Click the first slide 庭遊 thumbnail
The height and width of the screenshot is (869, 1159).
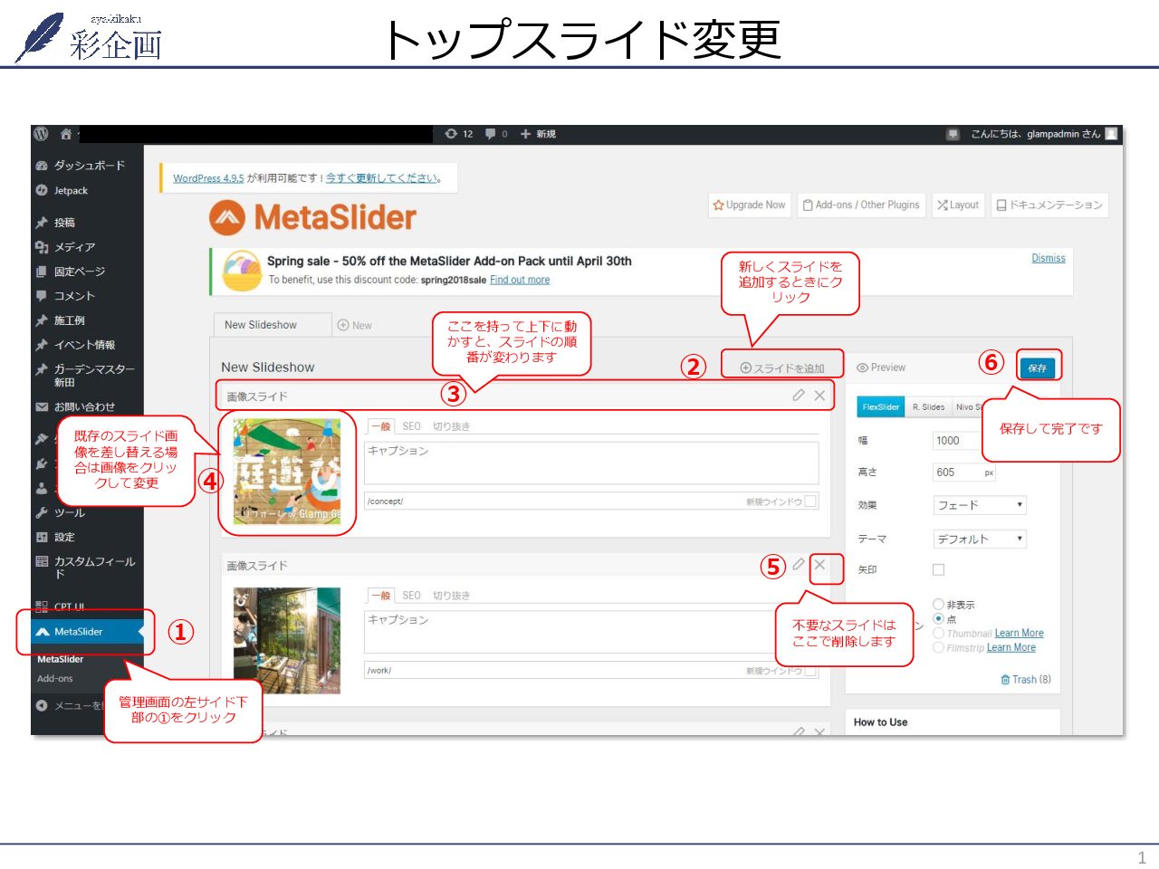(x=287, y=472)
